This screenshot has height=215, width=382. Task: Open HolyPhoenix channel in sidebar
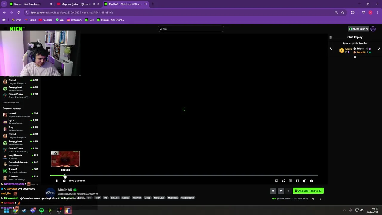pos(20,156)
